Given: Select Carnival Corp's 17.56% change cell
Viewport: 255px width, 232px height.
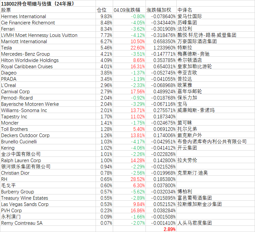Looking at the screenshot, I should tap(129, 91).
